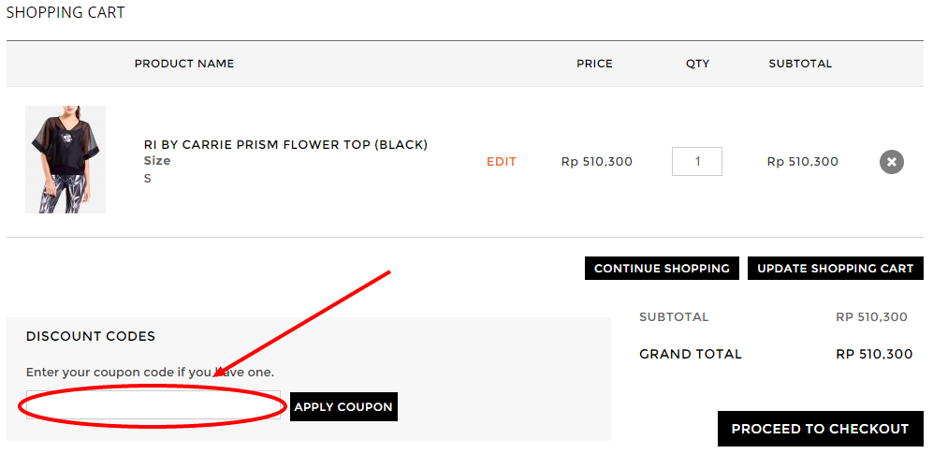Click the grand total amount Rp 510,300
Image resolution: width=933 pixels, height=454 pixels.
click(873, 354)
